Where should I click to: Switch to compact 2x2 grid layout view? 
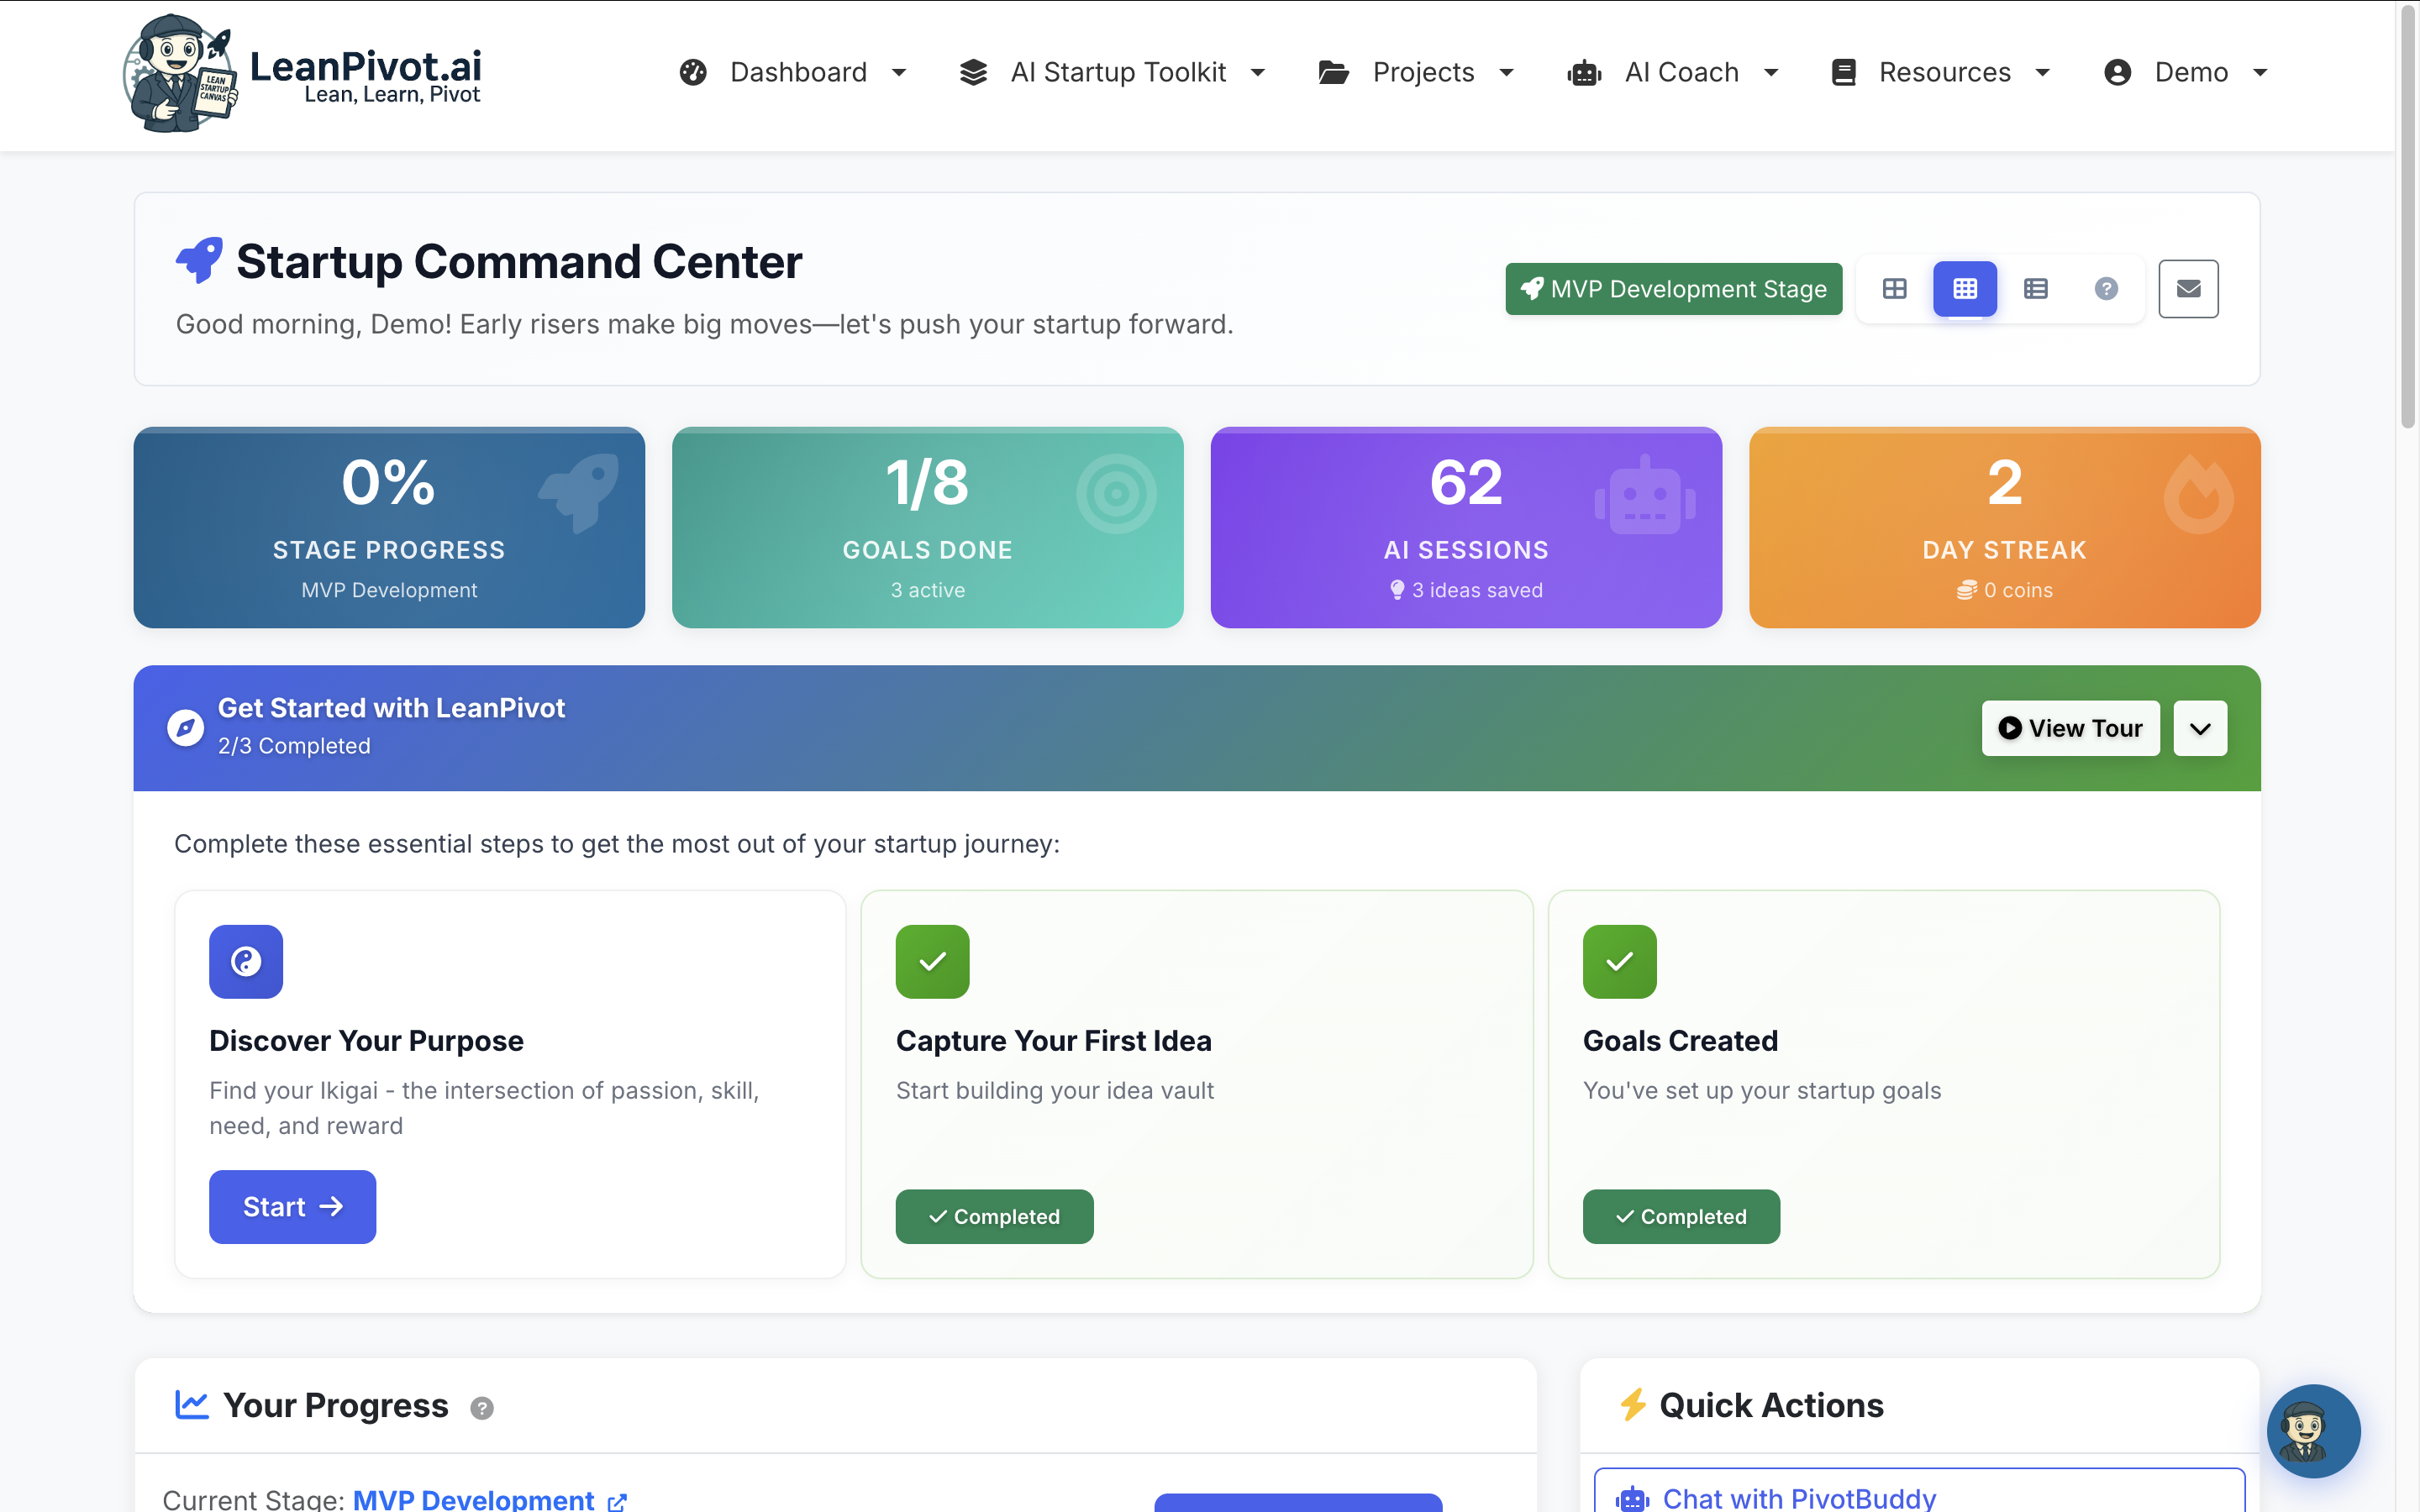(1895, 288)
